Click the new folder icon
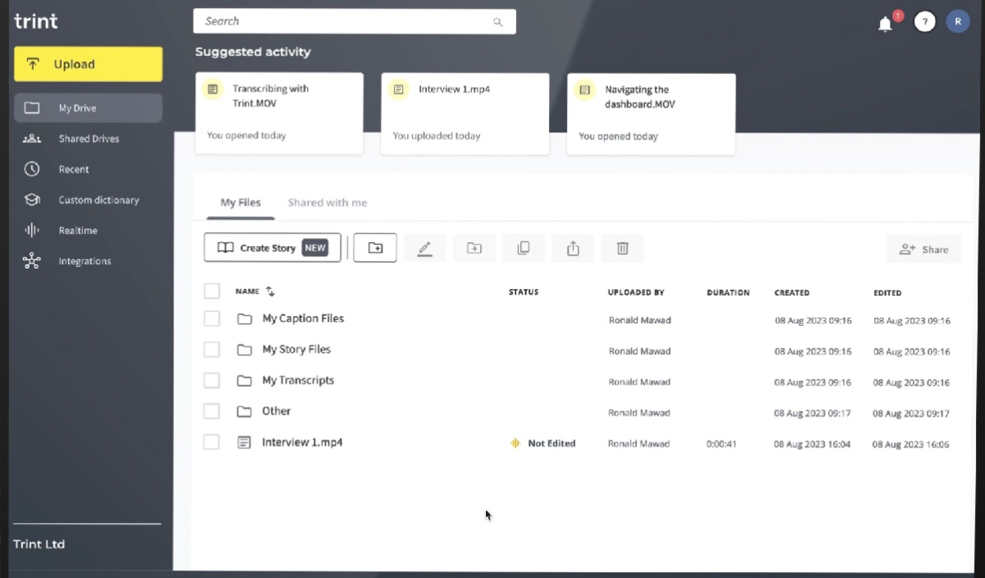Image resolution: width=985 pixels, height=578 pixels. click(375, 248)
